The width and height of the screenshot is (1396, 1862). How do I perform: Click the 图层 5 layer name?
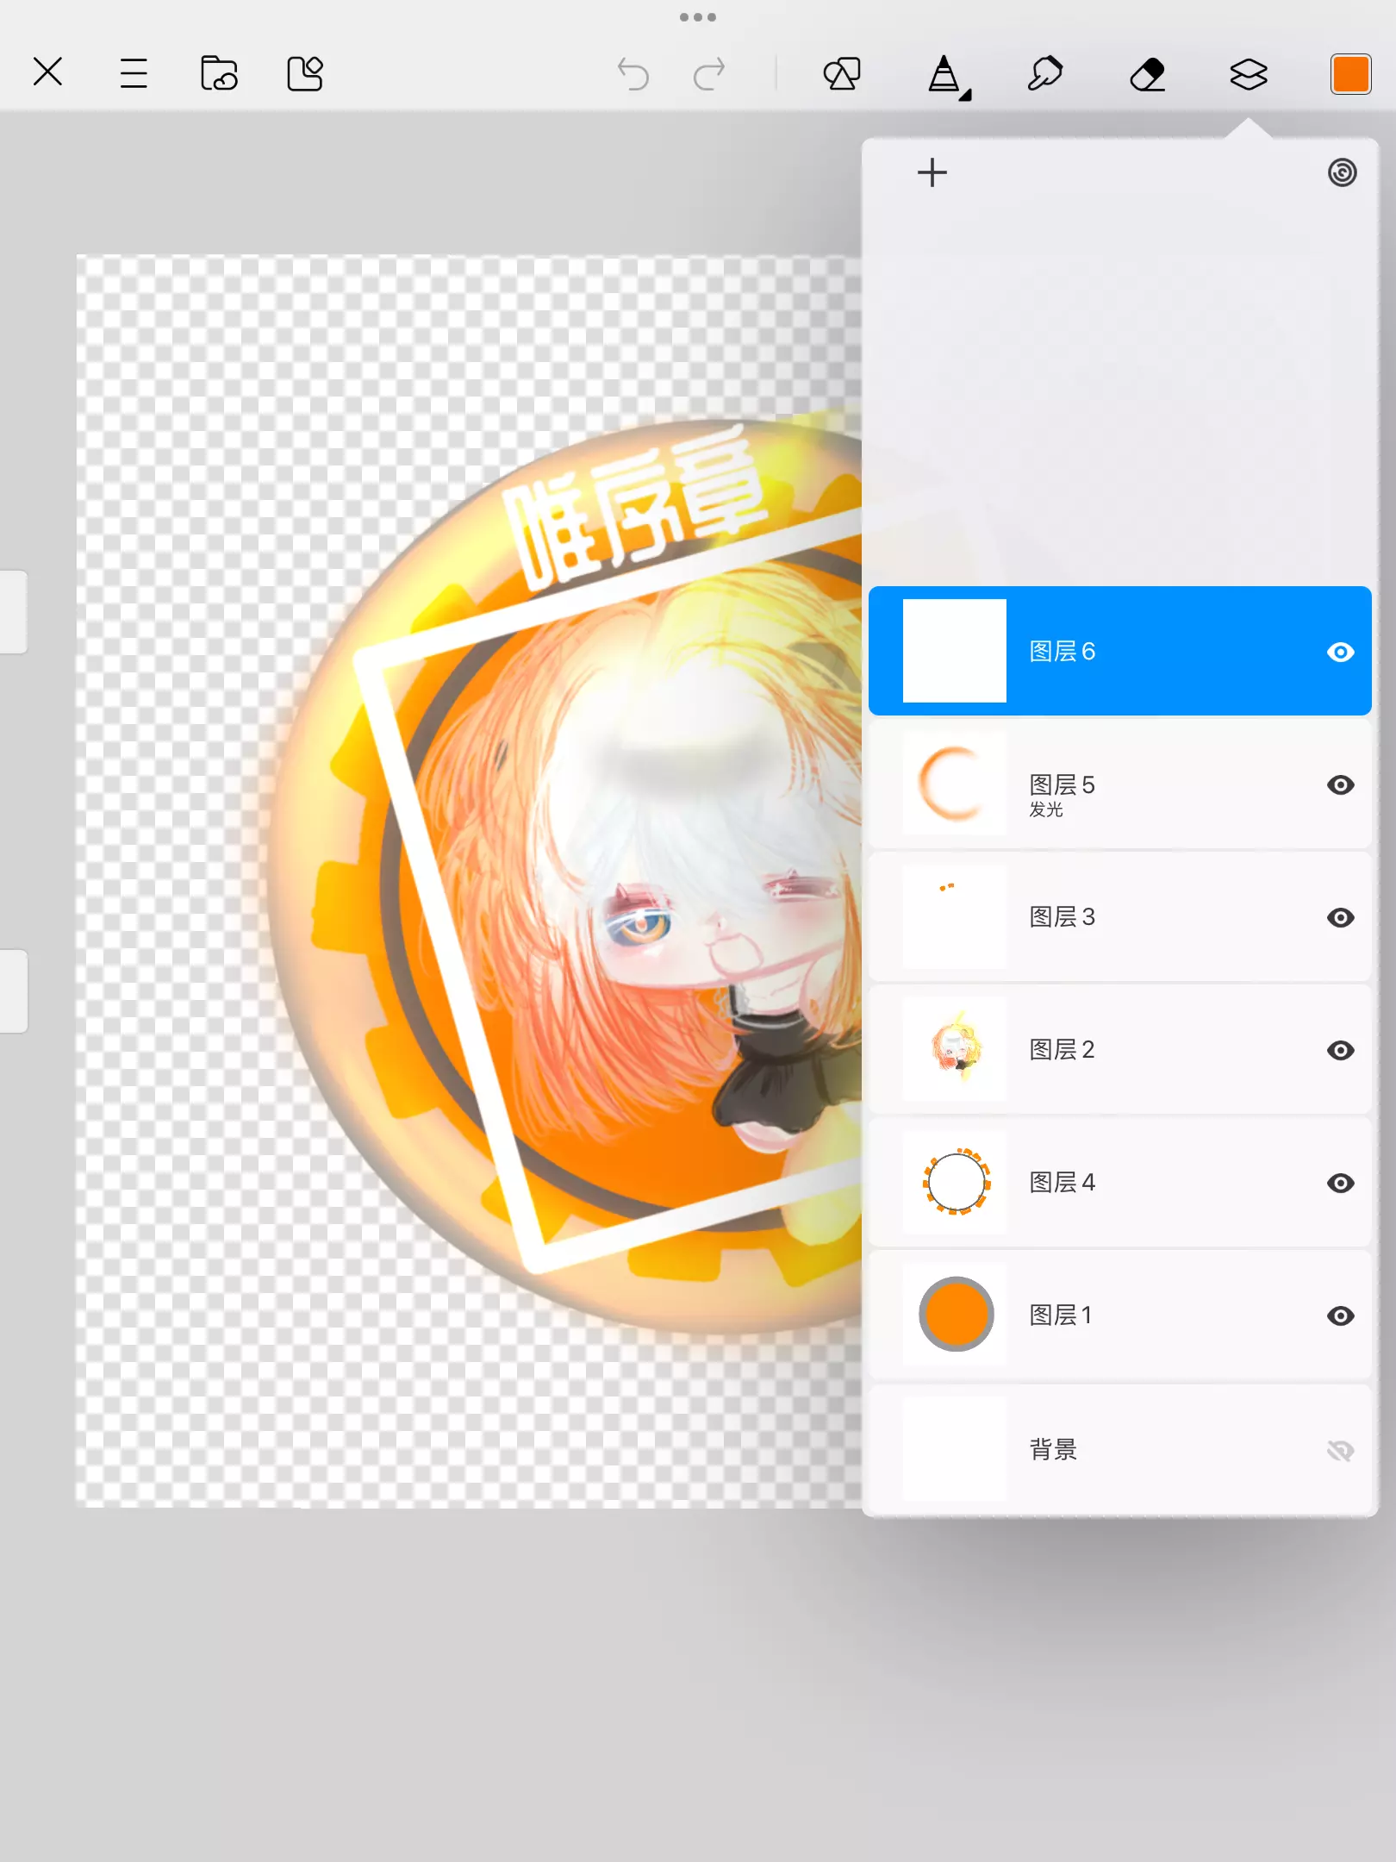pyautogui.click(x=1063, y=784)
